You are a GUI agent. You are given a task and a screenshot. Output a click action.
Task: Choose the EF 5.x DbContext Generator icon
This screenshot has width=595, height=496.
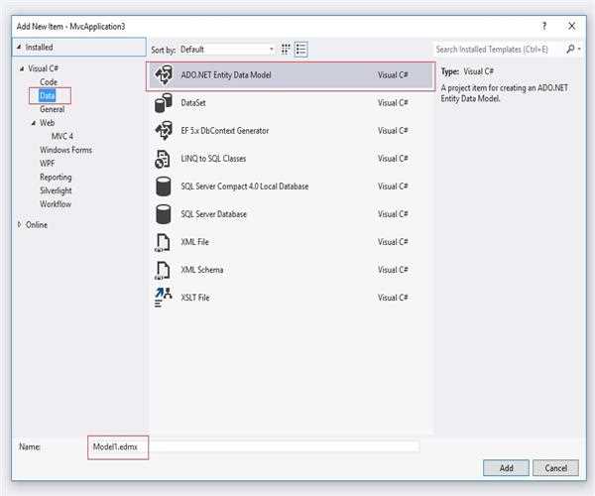(x=164, y=130)
